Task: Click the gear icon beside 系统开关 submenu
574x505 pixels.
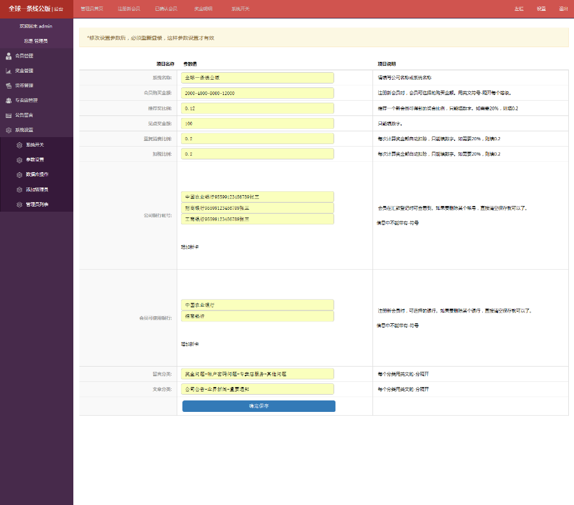Action: coord(19,145)
